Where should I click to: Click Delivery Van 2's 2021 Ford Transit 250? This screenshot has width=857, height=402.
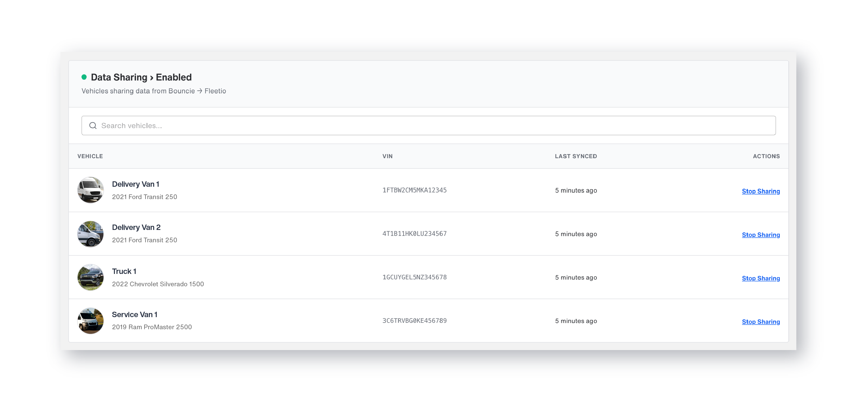[x=144, y=240]
